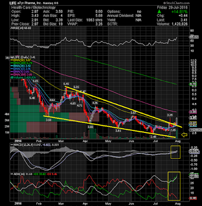Screen dimensions: 202x206
Task: Click the green 6.79 EMA price tag
Action: (193, 84)
